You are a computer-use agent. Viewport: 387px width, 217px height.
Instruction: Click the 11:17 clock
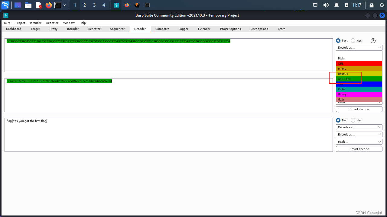[x=357, y=5]
